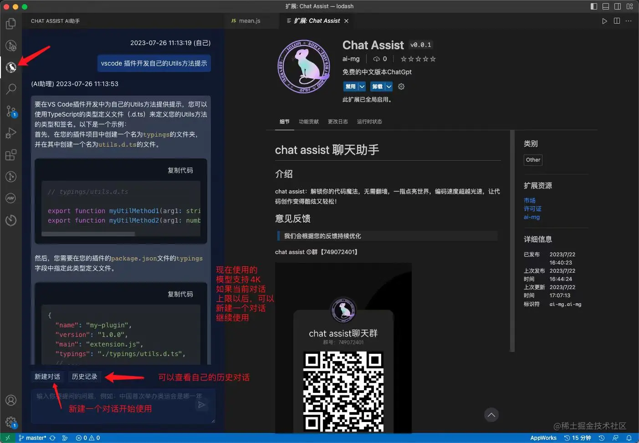Image resolution: width=639 pixels, height=443 pixels.
Task: Click the Explorer icon in activity bar
Action: pos(11,24)
